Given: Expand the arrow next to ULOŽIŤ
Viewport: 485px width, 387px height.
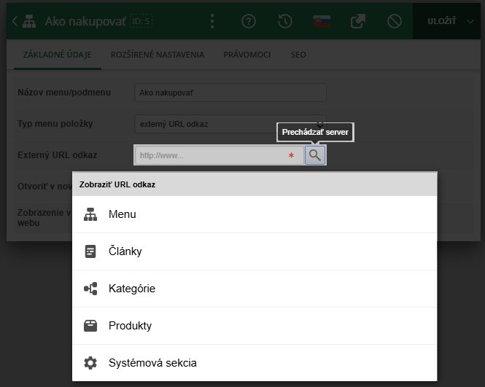Looking at the screenshot, I should (470, 21).
